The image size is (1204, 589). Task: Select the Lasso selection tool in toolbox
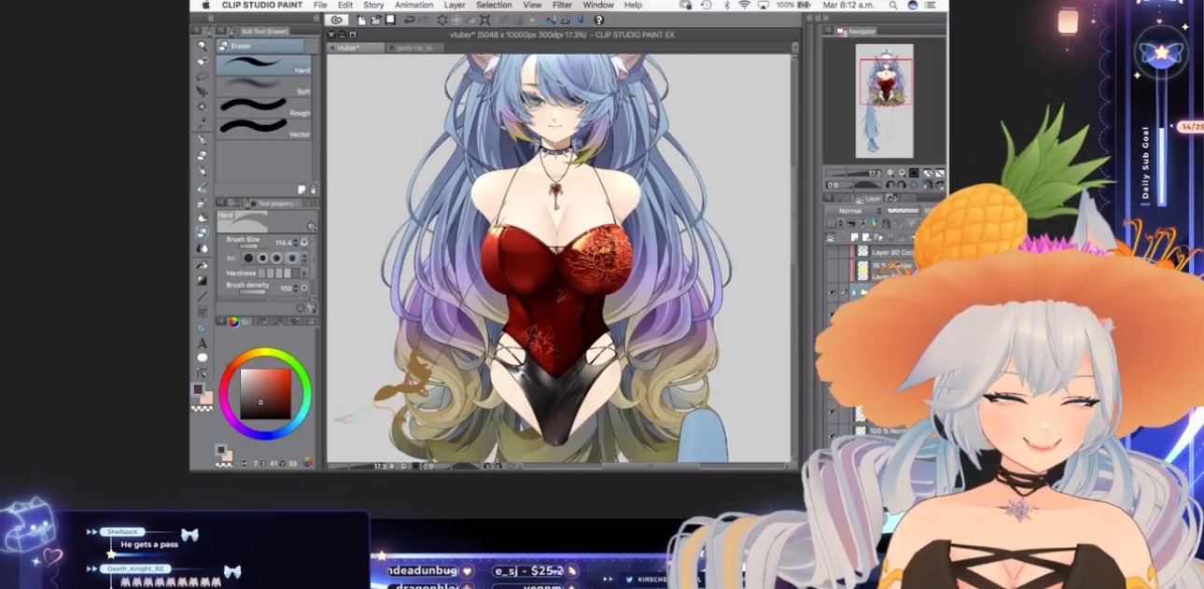coord(202,77)
